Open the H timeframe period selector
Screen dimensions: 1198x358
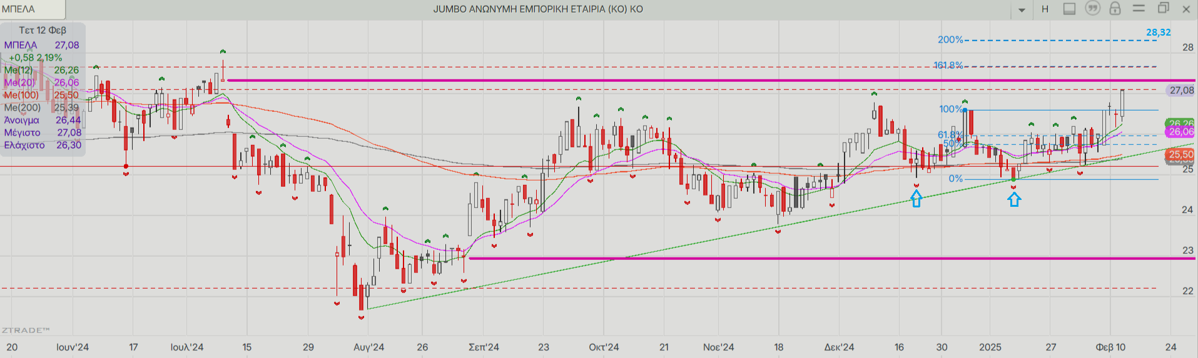[x=1045, y=9]
